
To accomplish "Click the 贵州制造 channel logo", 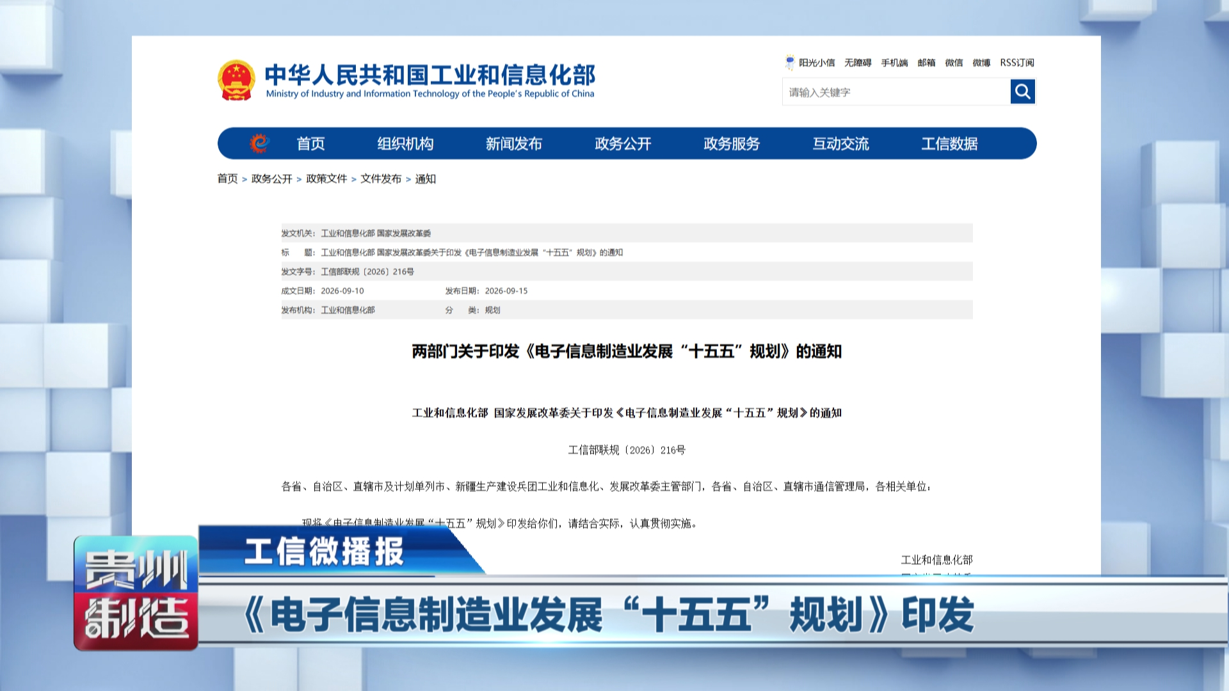I will point(136,593).
